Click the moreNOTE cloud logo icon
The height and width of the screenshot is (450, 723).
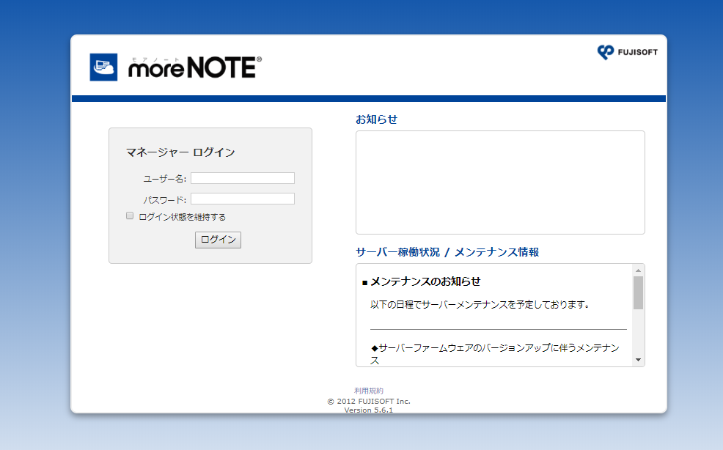103,67
